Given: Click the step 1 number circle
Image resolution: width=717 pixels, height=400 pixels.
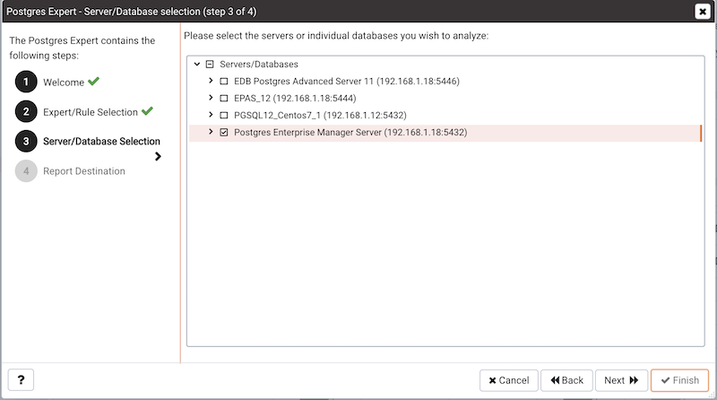Looking at the screenshot, I should click(x=26, y=82).
